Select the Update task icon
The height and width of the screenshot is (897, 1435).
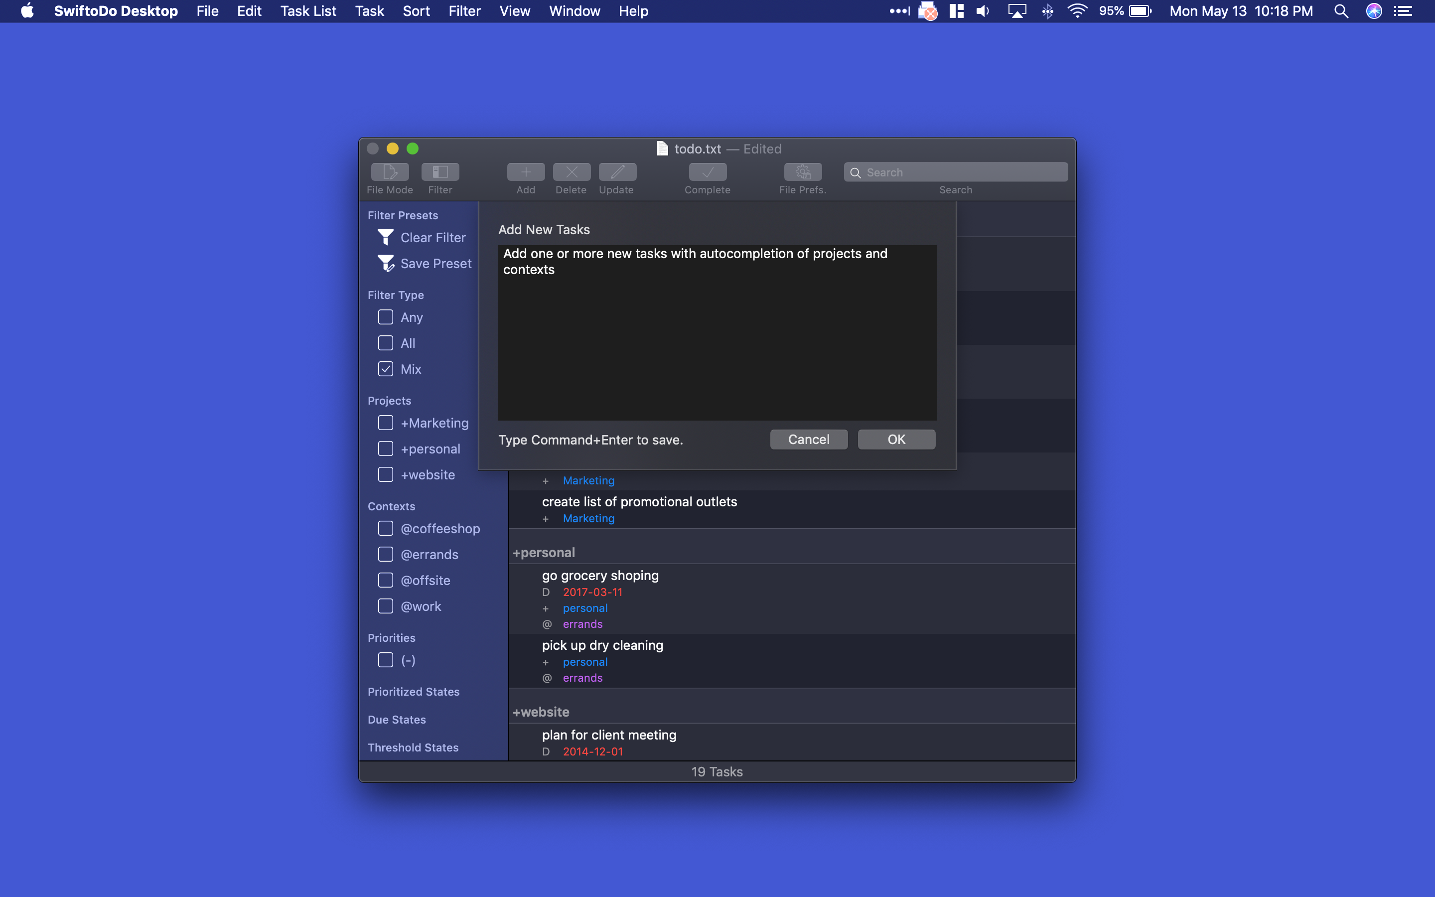click(616, 172)
